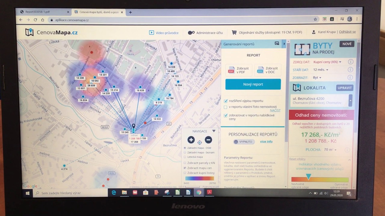Click the browser back arrow
The width and height of the screenshot is (385, 216).
(21, 20)
